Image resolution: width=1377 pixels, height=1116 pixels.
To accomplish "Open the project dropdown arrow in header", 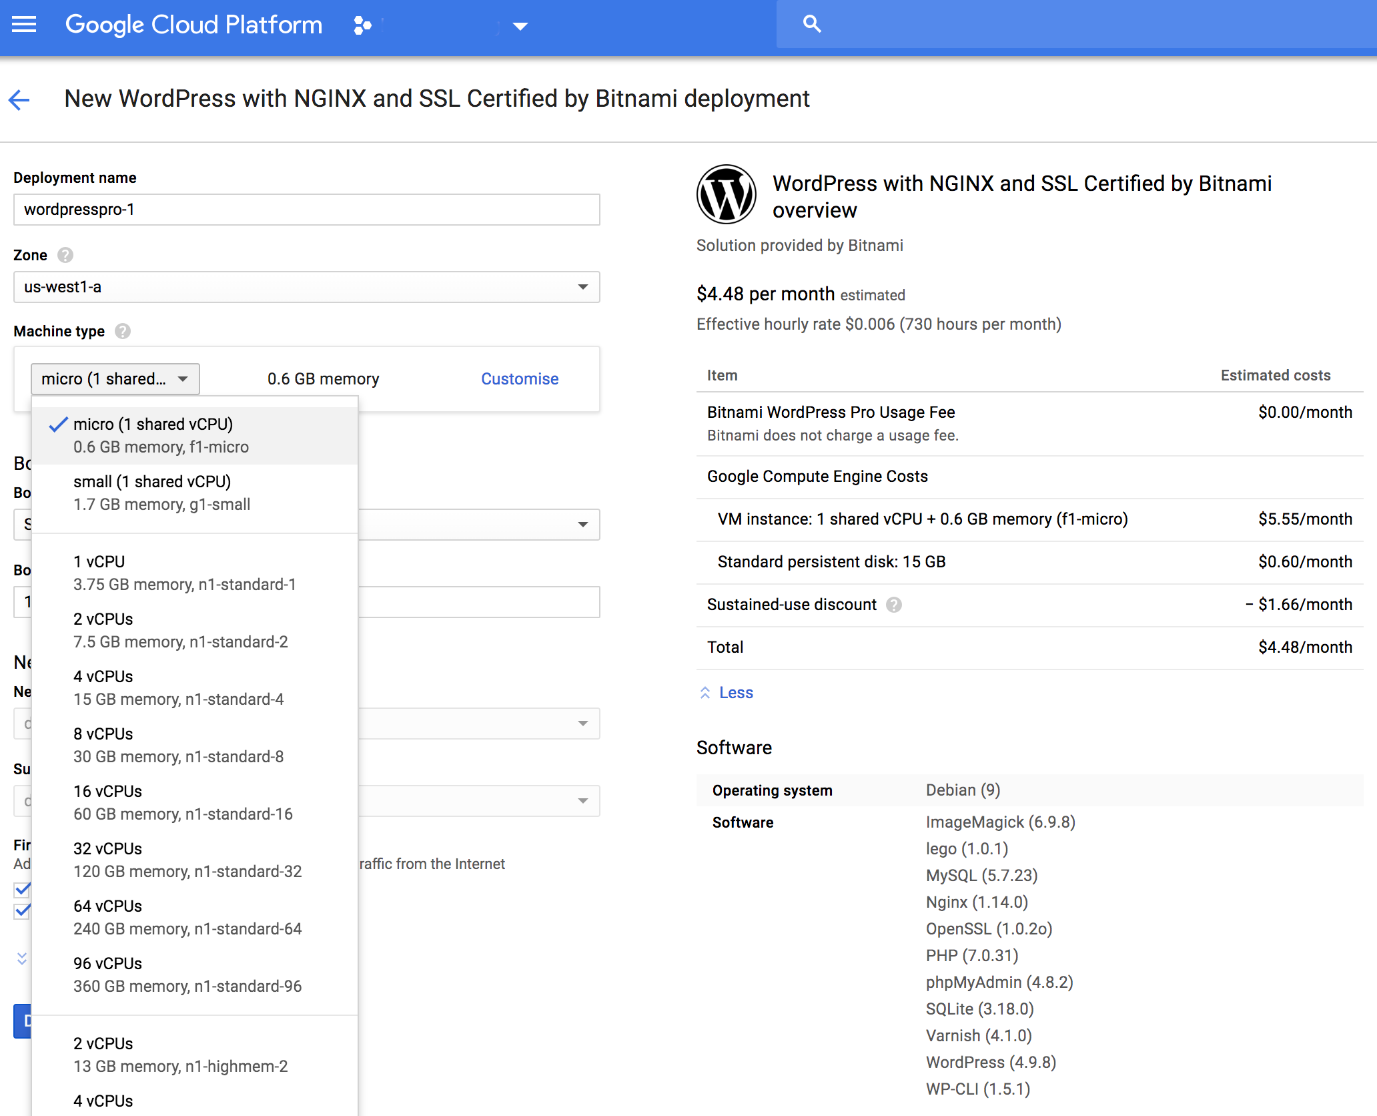I will pos(520,26).
